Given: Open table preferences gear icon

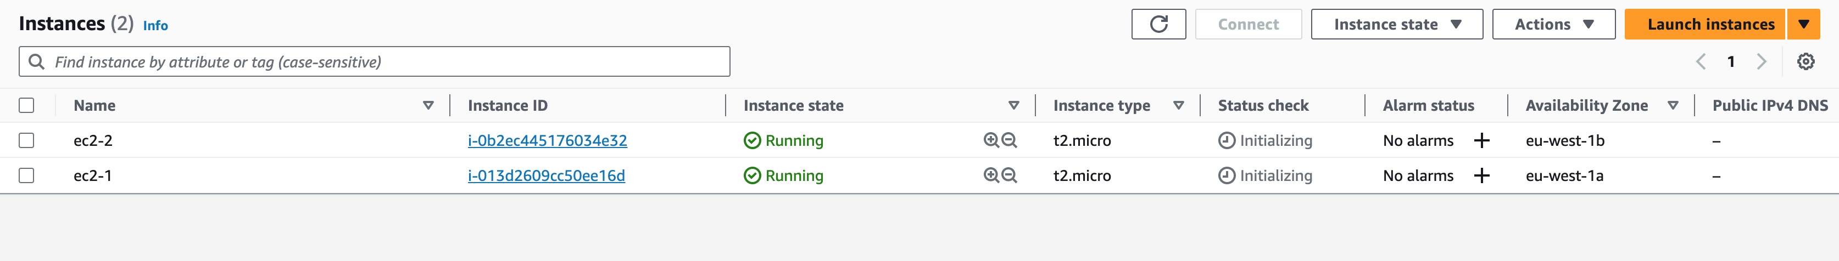Looking at the screenshot, I should [1805, 61].
